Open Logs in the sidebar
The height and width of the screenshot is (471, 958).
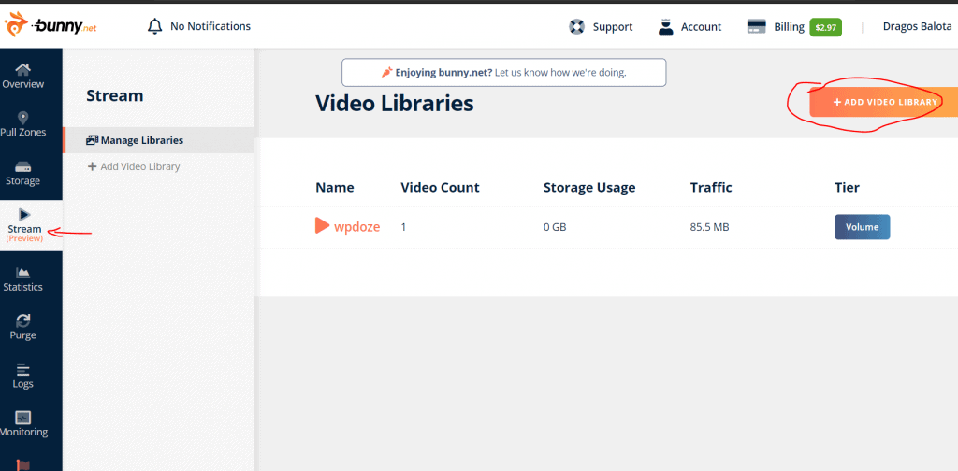tap(23, 376)
